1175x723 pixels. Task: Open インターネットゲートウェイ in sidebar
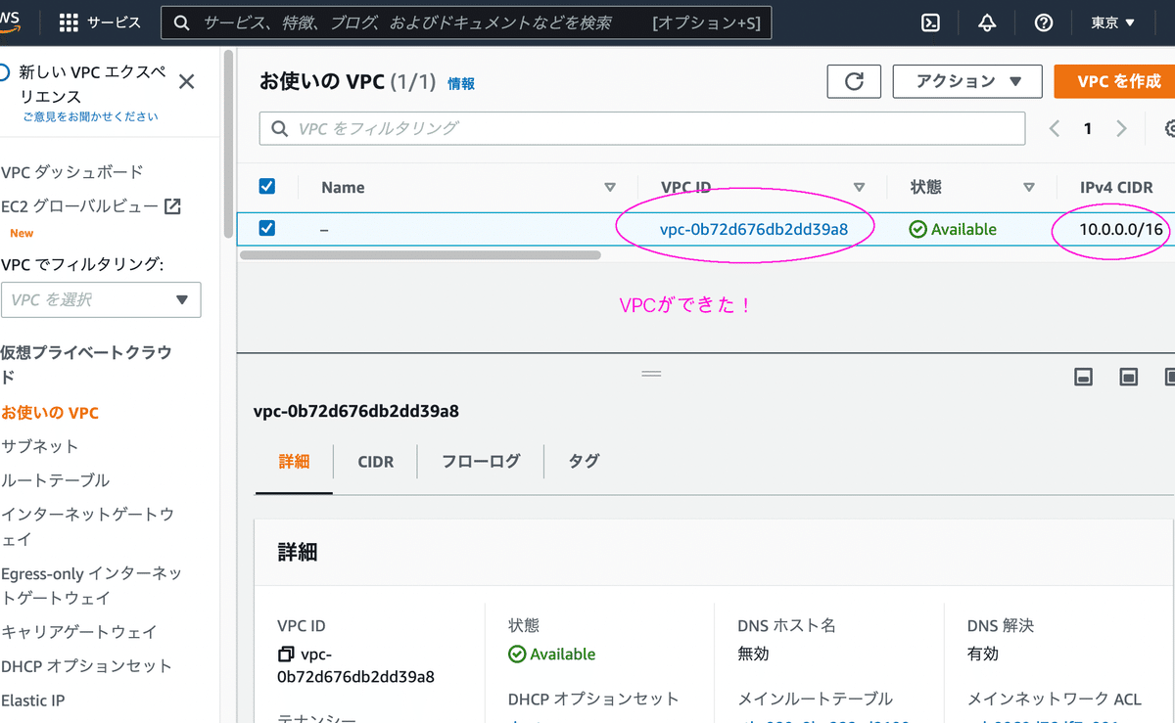coord(87,526)
